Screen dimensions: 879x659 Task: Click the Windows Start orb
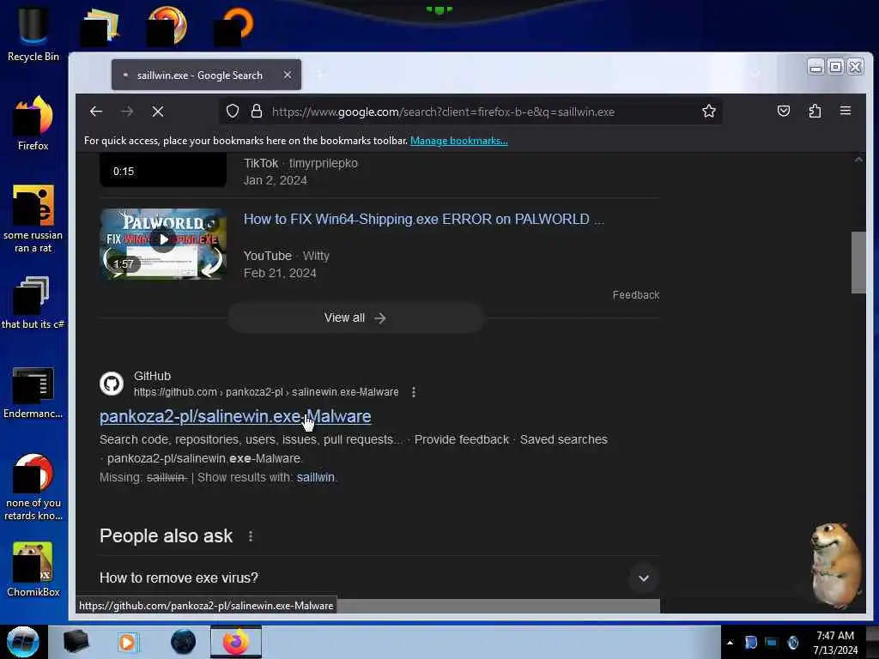pos(22,642)
